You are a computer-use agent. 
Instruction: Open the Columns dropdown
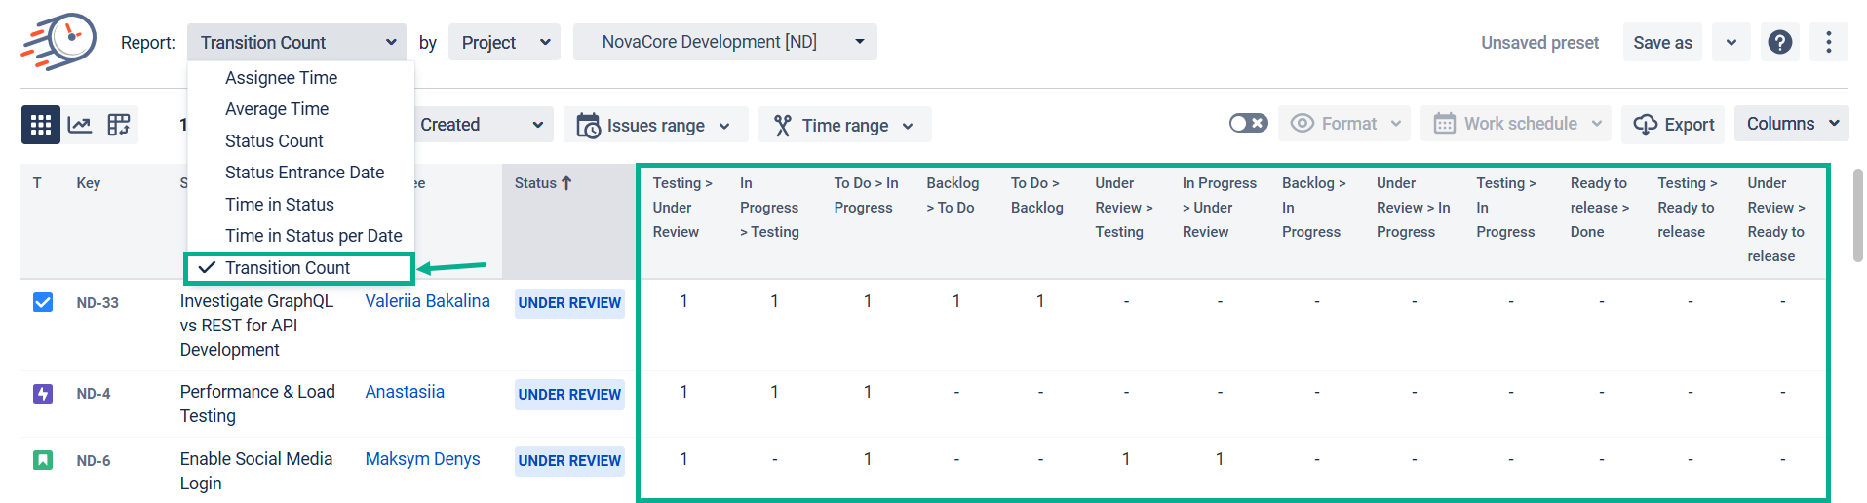[1791, 124]
